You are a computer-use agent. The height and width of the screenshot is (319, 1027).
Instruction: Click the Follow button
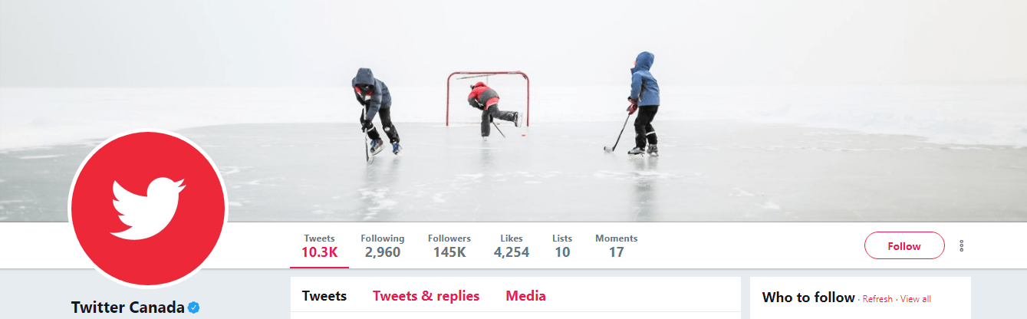tap(904, 246)
